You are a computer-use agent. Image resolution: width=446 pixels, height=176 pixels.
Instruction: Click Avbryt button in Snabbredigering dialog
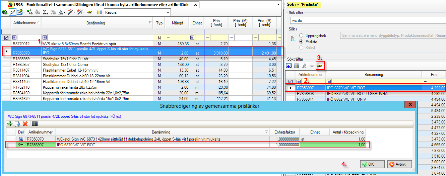tap(399, 164)
